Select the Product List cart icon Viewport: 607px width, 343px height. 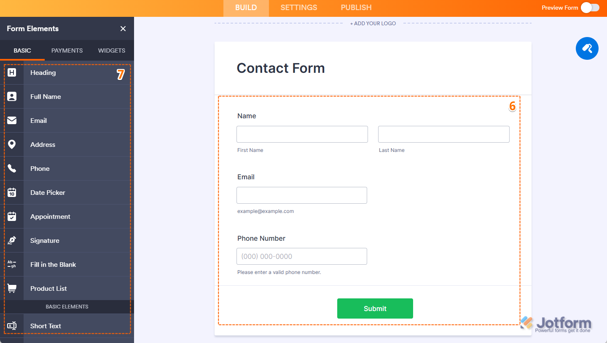tap(12, 289)
